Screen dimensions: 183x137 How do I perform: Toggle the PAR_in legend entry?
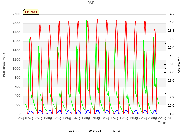[x=71, y=131]
